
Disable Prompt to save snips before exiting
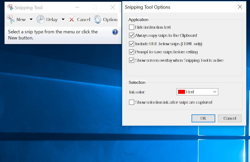pyautogui.click(x=132, y=52)
